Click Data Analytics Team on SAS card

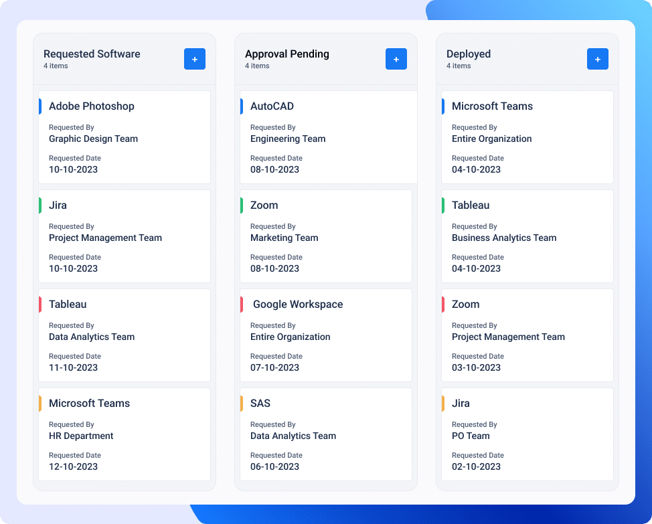click(x=293, y=436)
